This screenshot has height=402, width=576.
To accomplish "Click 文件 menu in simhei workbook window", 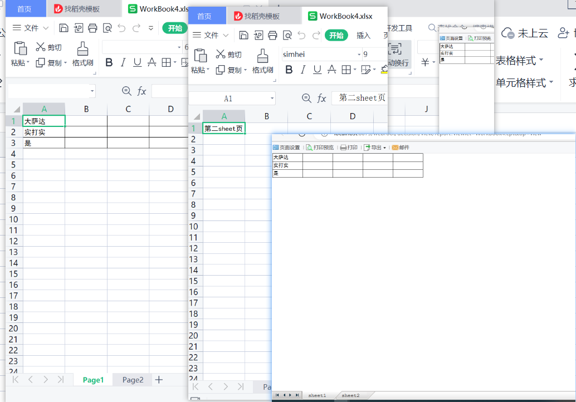I will 211,35.
